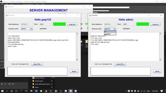Open AndroidStudioProjects folder in quick access
This screenshot has height=93, width=166.
click(x=43, y=84)
